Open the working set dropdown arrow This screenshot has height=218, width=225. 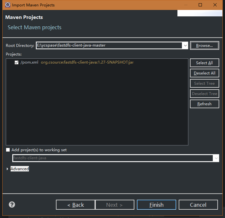coord(216,158)
